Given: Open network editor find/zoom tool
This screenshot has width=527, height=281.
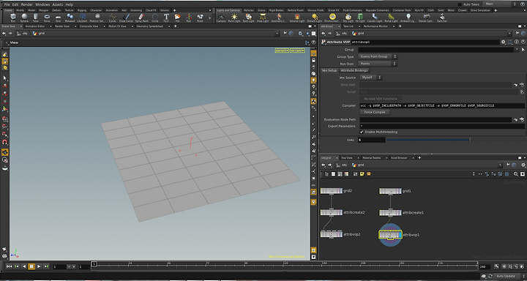Looking at the screenshot, I should pyautogui.click(x=515, y=174).
